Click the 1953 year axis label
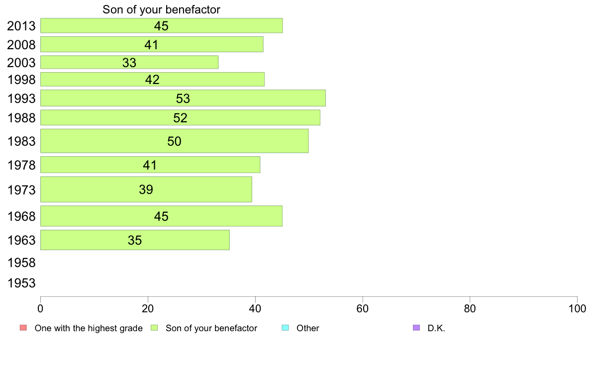 tap(21, 283)
